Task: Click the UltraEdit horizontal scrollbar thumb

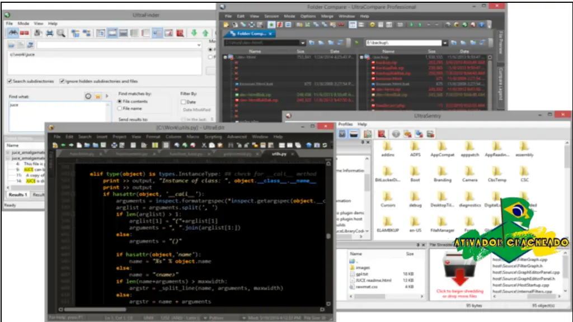Action: pos(95,309)
